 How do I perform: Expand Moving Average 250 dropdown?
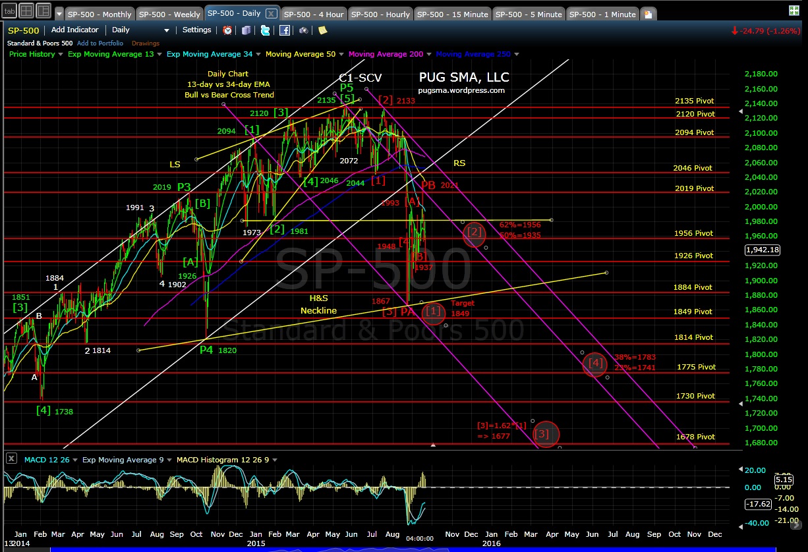tap(516, 55)
